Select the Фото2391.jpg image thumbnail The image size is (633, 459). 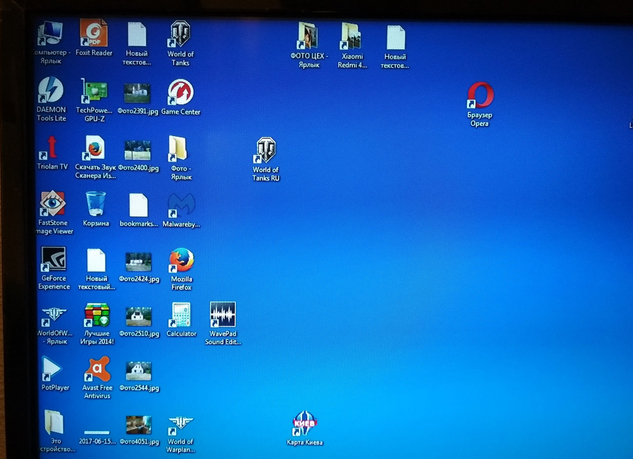click(x=137, y=94)
